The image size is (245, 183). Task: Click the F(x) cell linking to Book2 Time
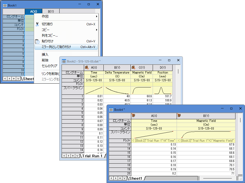tap(154, 141)
